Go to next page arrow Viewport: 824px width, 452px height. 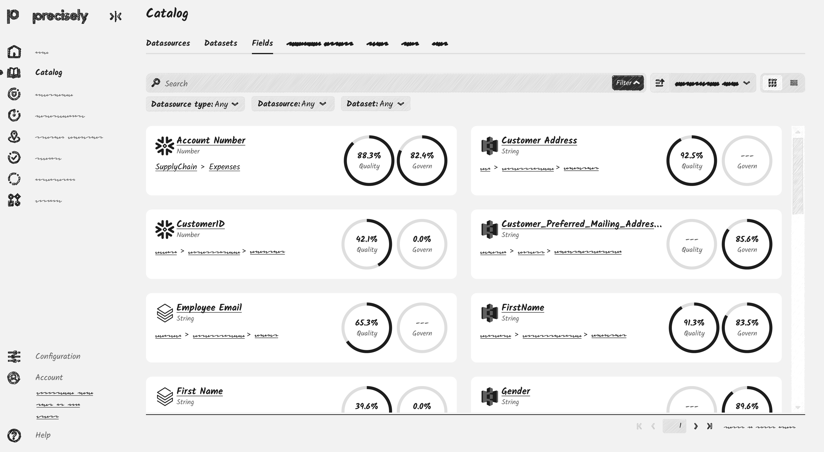(x=695, y=426)
